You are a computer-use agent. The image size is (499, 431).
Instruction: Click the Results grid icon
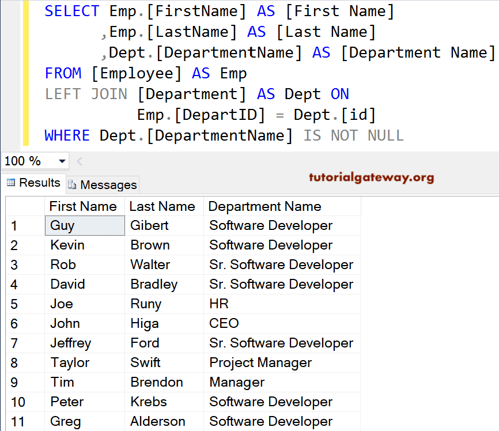pos(11,183)
